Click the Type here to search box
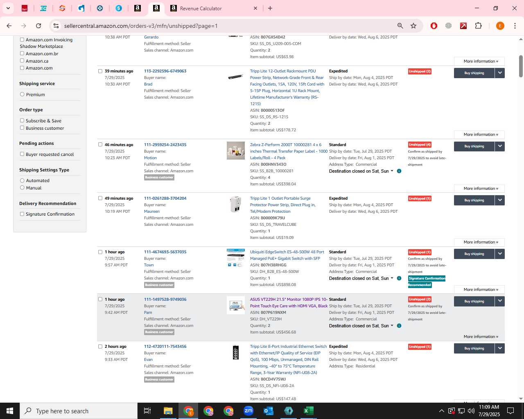 tap(79, 411)
